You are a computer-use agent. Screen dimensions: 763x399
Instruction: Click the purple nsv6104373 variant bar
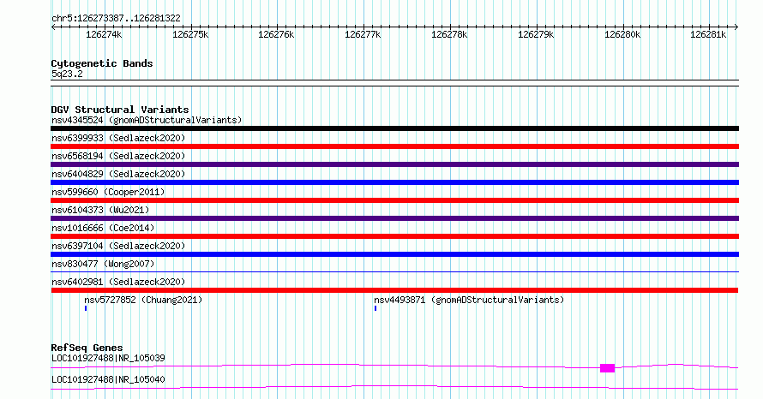[394, 218]
